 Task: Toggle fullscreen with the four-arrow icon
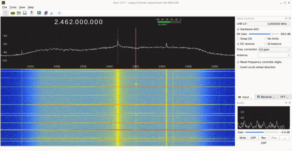point(59,13)
